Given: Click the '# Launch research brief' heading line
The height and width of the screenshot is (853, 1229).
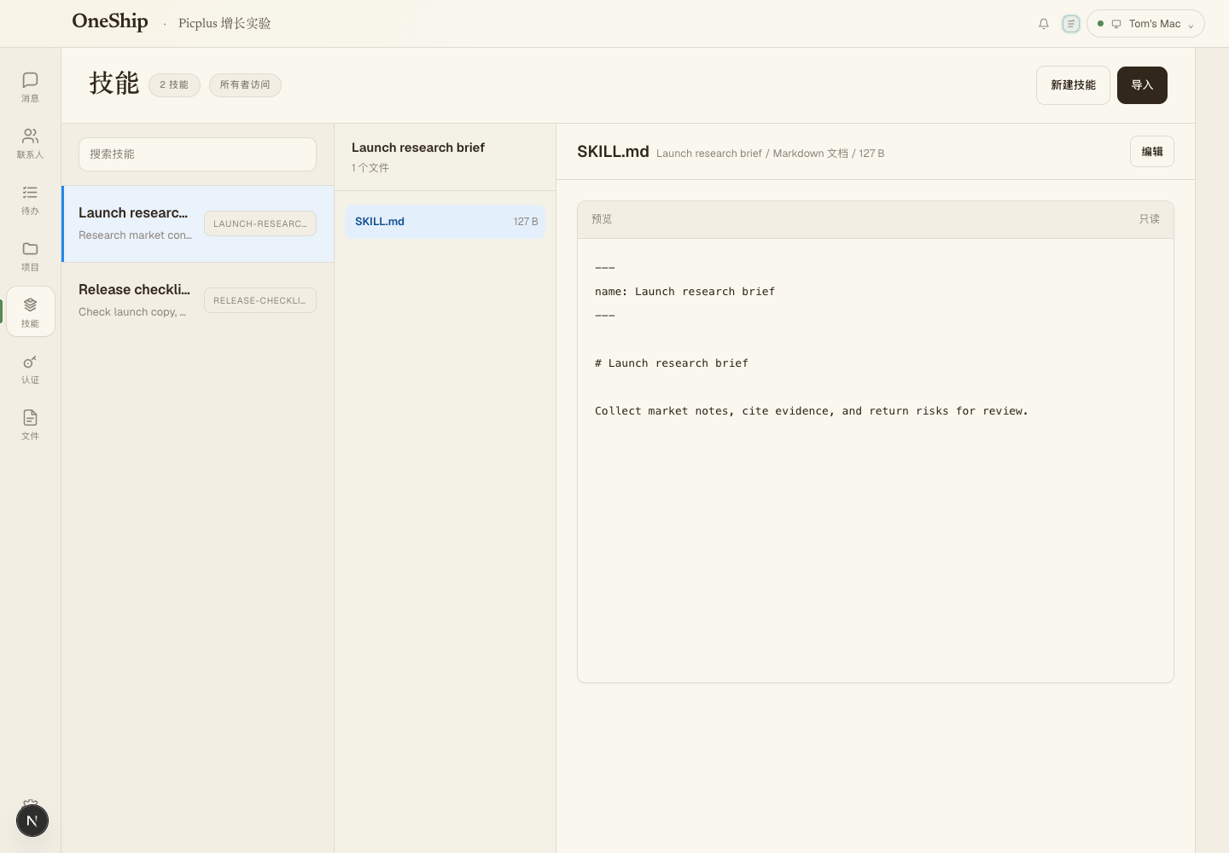Looking at the screenshot, I should (672, 363).
